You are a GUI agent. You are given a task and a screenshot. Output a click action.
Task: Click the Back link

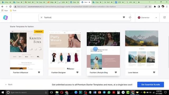pyautogui.click(x=9, y=84)
